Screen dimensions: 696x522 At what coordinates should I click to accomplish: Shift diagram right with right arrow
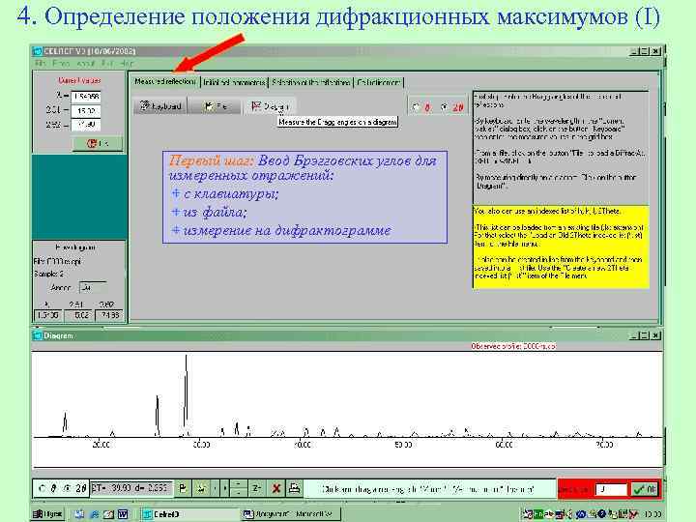(x=225, y=488)
